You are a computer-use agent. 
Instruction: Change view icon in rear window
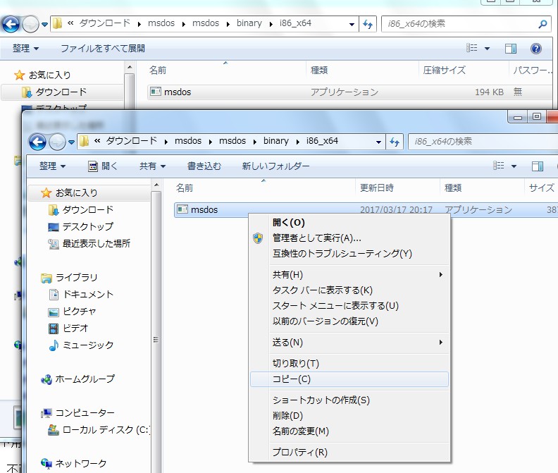(472, 48)
